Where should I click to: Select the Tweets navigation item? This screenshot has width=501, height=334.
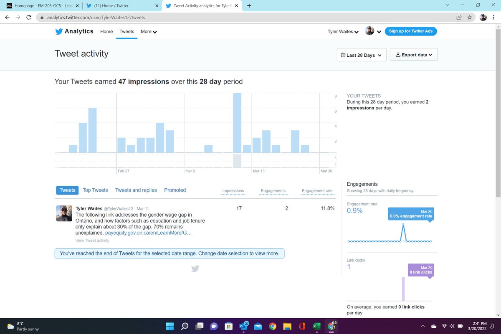click(127, 31)
